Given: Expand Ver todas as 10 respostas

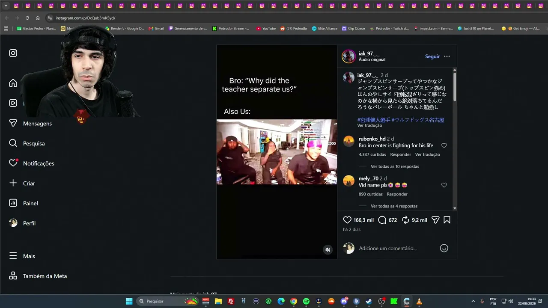Looking at the screenshot, I should pyautogui.click(x=395, y=166).
